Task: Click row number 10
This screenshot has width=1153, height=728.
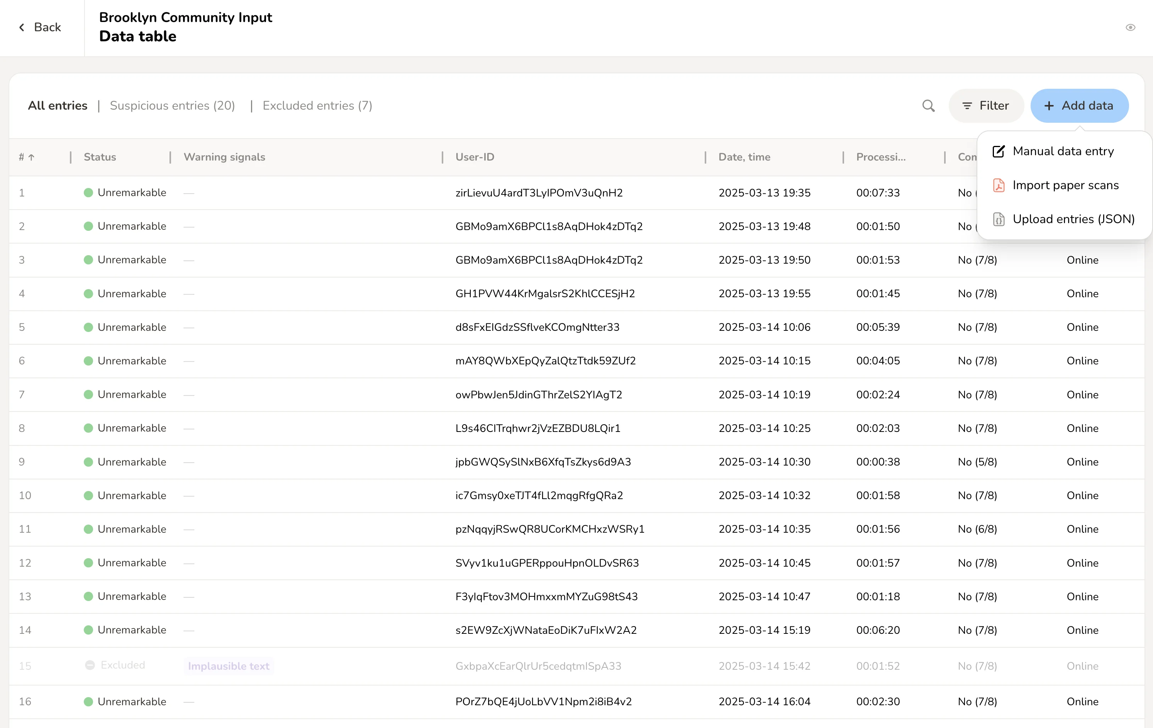Action: 25,495
